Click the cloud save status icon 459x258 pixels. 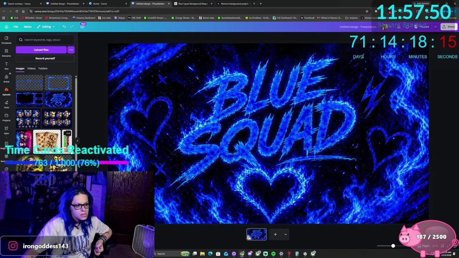coord(82,27)
